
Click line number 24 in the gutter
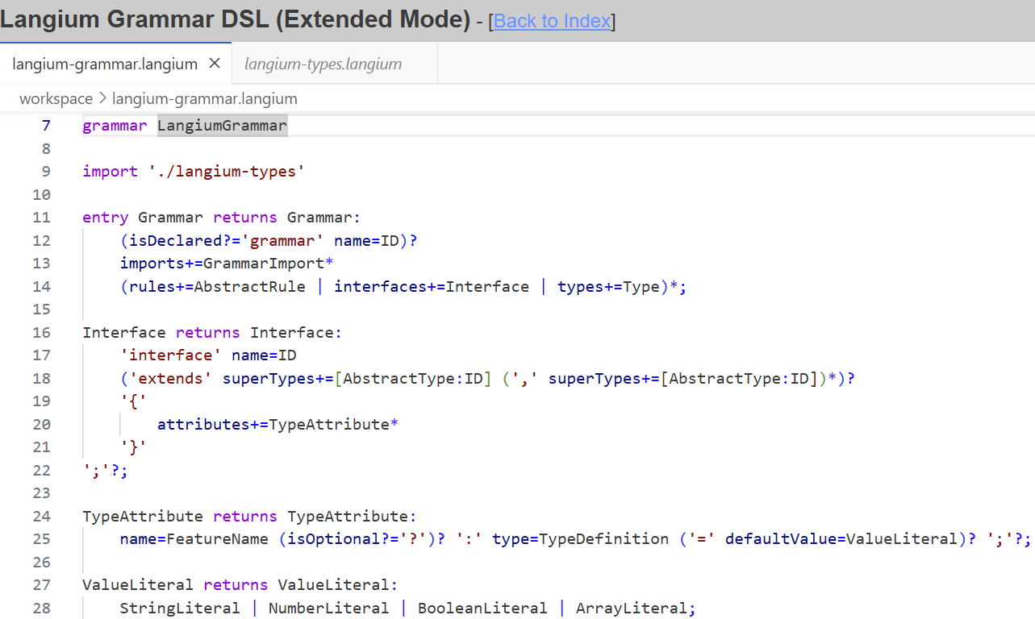(41, 517)
